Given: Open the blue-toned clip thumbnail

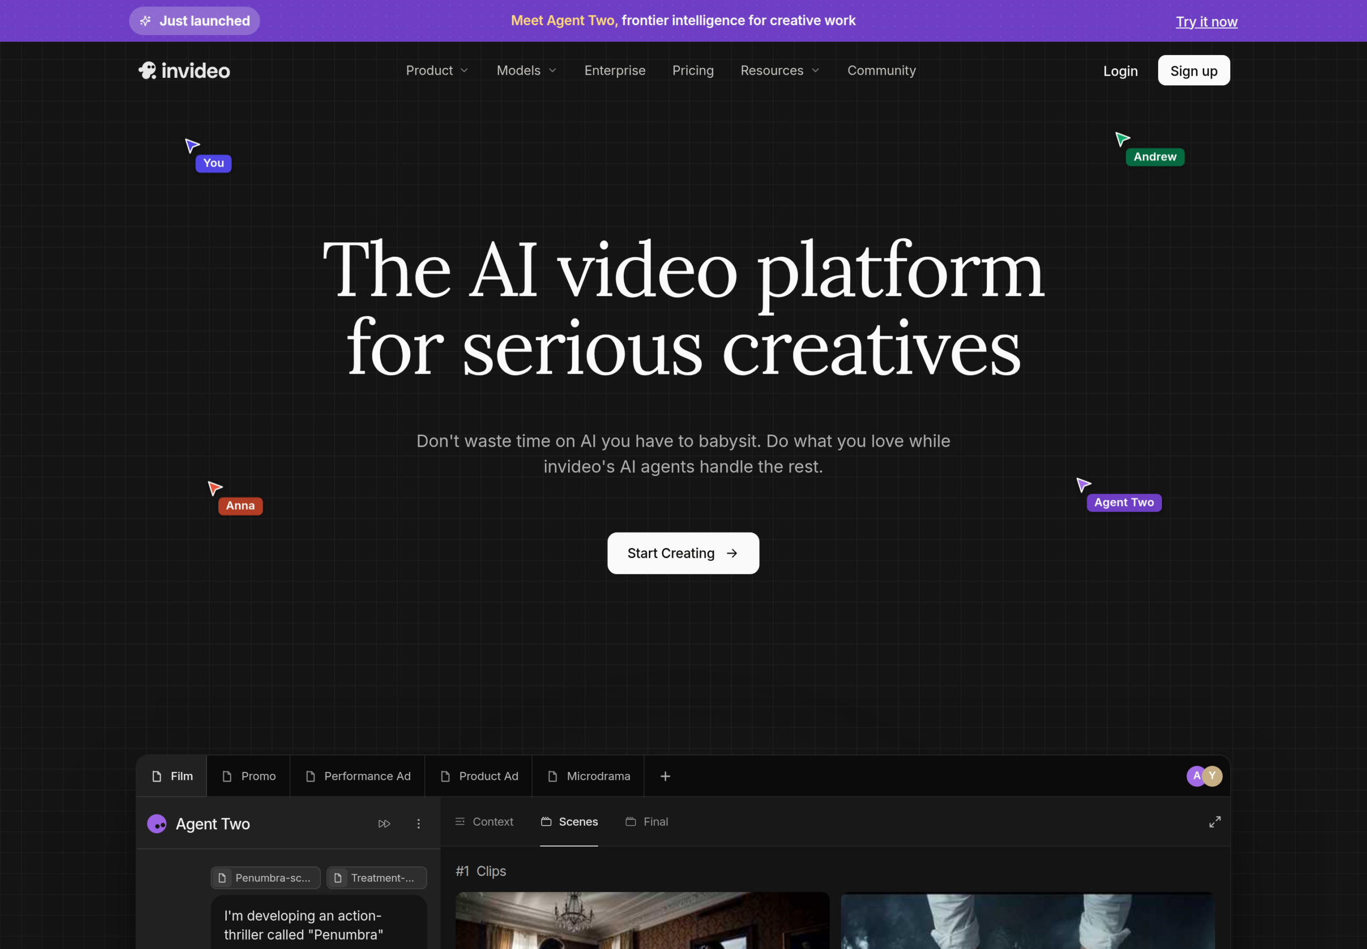Looking at the screenshot, I should 1027,920.
